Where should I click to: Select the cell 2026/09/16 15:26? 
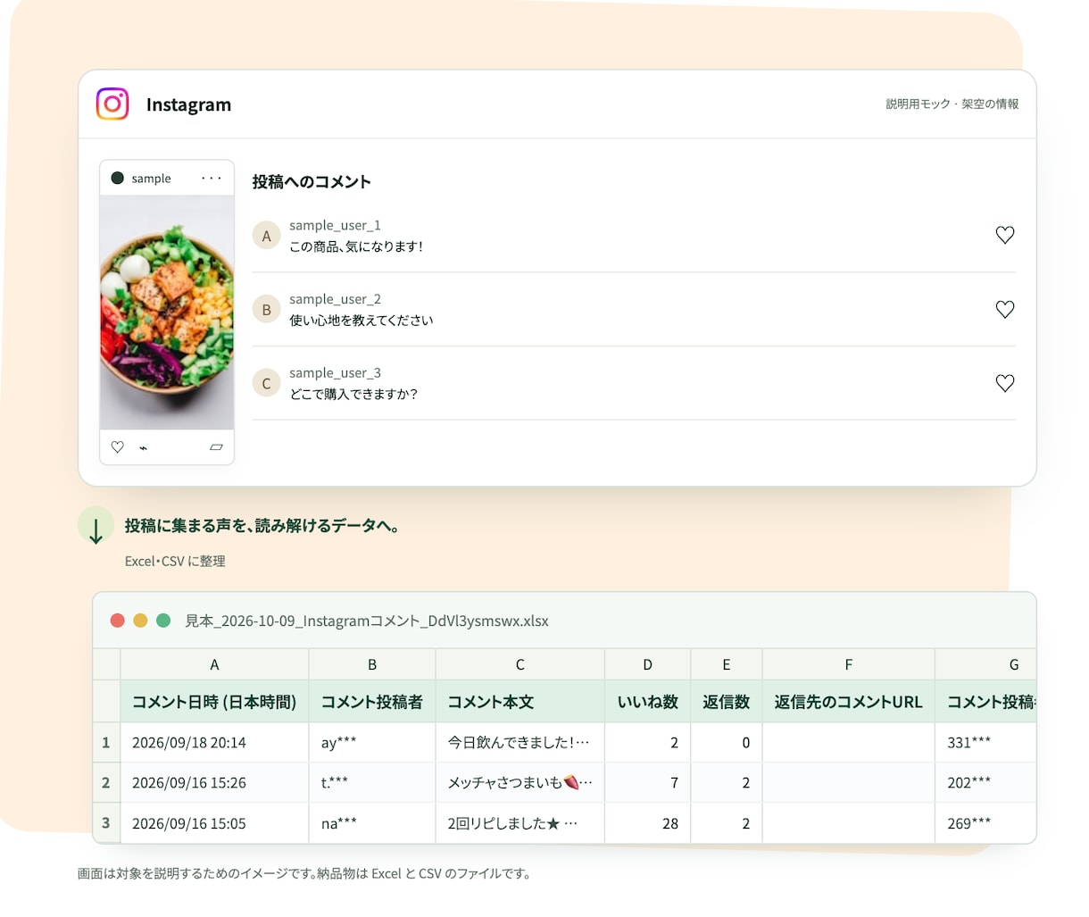214,782
